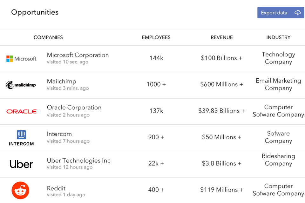Open Uber Technologies Inc company name
This screenshot has width=305, height=203.
[x=78, y=160]
